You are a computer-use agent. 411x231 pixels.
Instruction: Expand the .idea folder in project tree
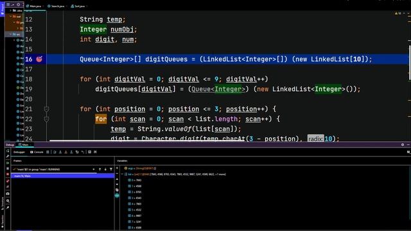pos(11,10)
